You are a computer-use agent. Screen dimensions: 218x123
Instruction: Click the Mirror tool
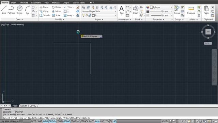point(57,11)
